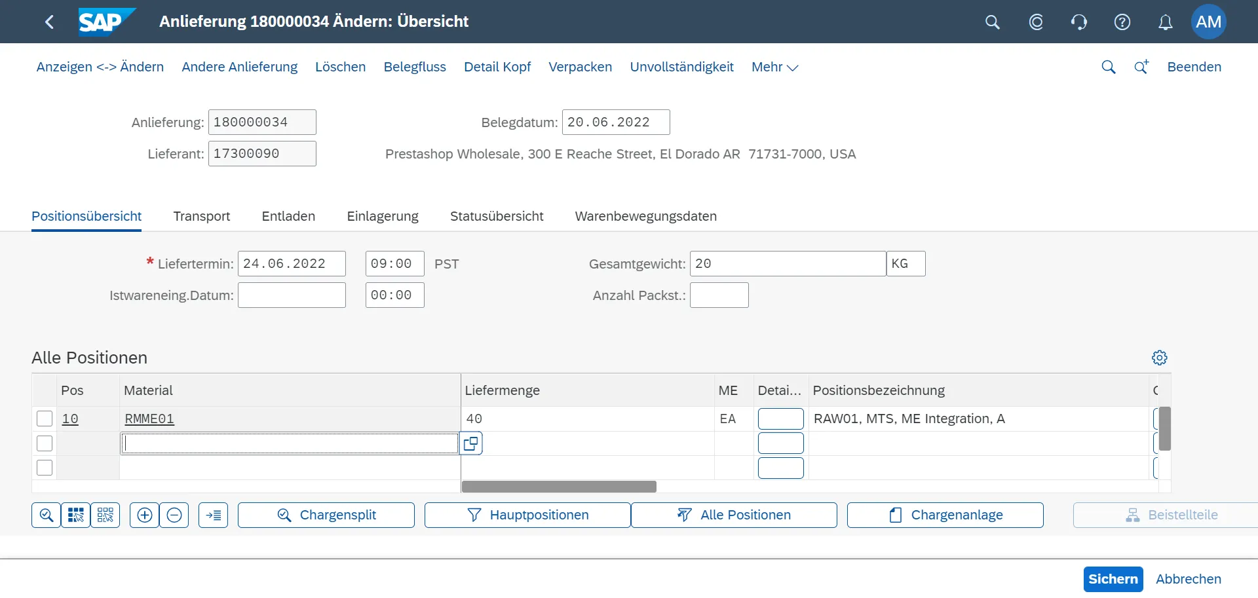Click the search-next icon with plus

pos(1141,67)
